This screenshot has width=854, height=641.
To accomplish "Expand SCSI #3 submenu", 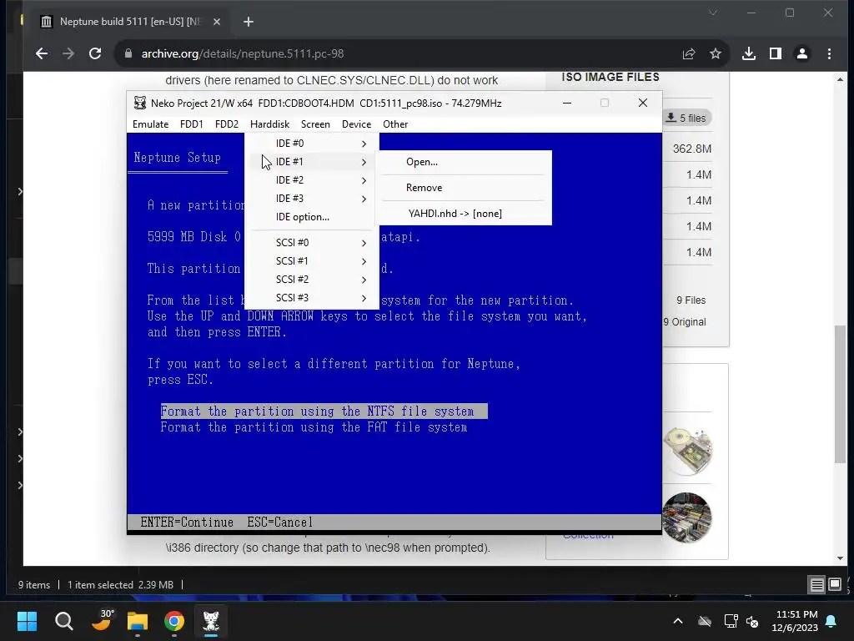I will [312, 298].
